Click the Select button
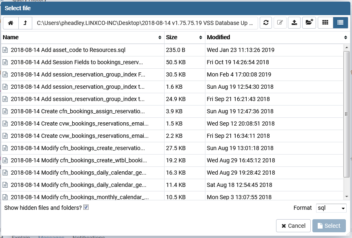 329,226
